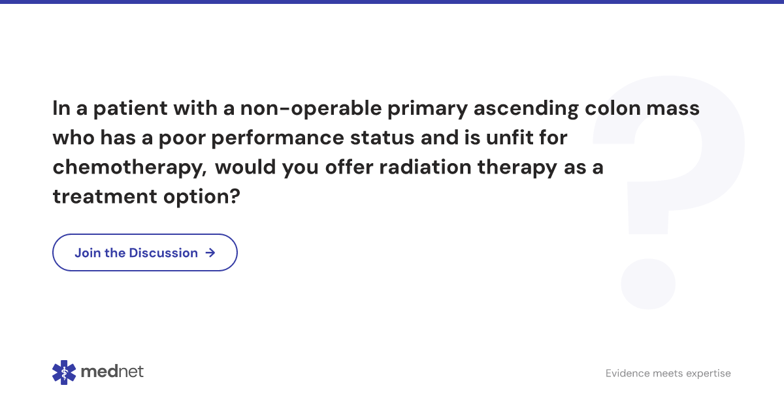The image size is (784, 411).
Task: Click the words "ascending colon mass"
Action: [x=586, y=109]
